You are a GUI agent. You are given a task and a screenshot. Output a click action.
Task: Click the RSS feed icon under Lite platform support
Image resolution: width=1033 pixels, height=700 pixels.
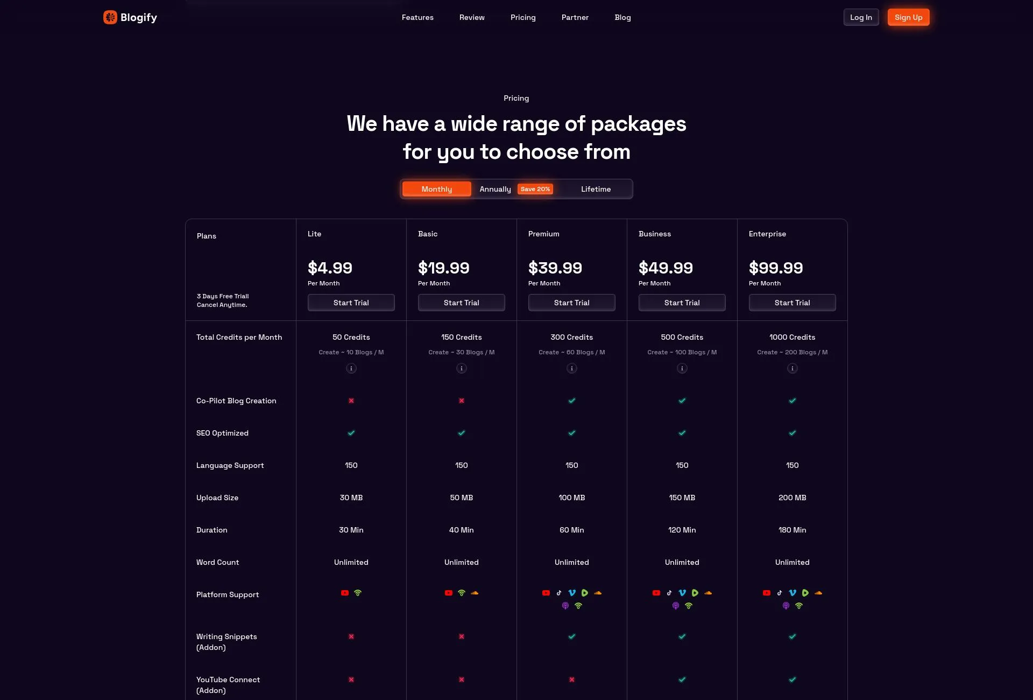click(358, 593)
